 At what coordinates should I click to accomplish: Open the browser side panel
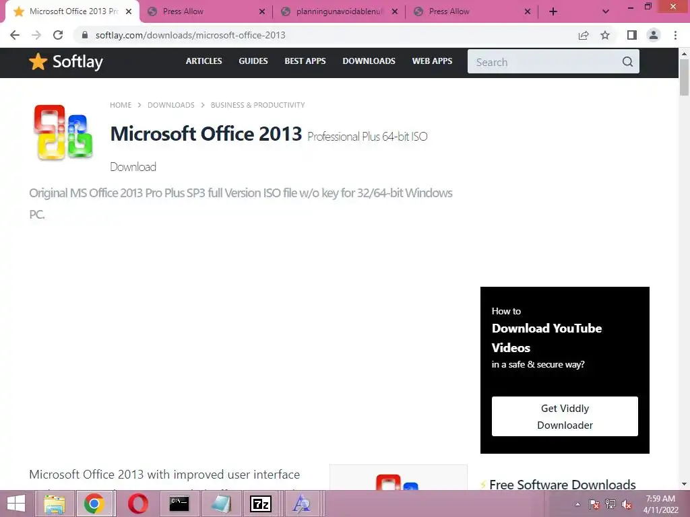632,35
